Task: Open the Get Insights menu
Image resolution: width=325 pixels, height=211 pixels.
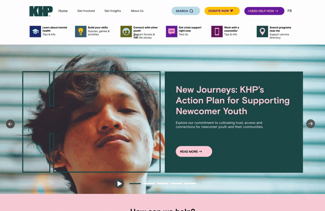Action: point(113,11)
